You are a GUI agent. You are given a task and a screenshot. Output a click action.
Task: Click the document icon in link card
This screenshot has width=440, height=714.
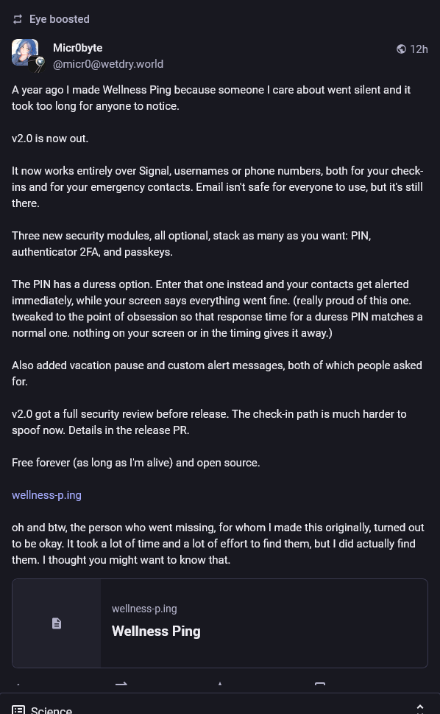[57, 623]
